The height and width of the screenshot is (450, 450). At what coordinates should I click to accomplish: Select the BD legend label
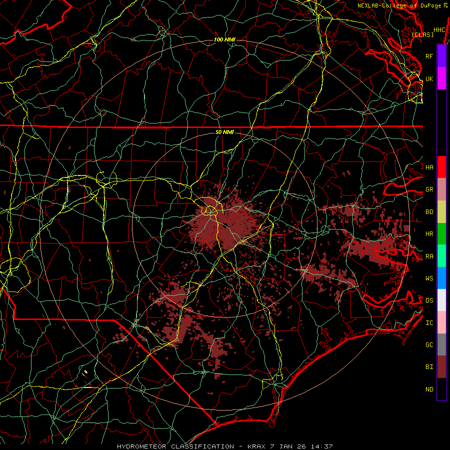(429, 212)
